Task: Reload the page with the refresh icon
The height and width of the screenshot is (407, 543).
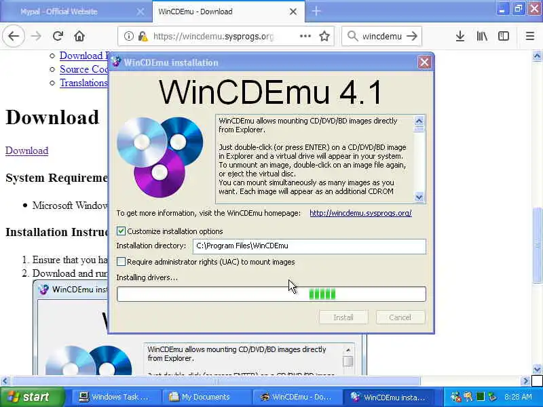Action: point(58,36)
